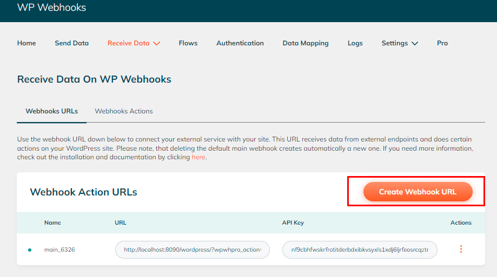
Task: Open the Pro menu item
Action: click(442, 43)
